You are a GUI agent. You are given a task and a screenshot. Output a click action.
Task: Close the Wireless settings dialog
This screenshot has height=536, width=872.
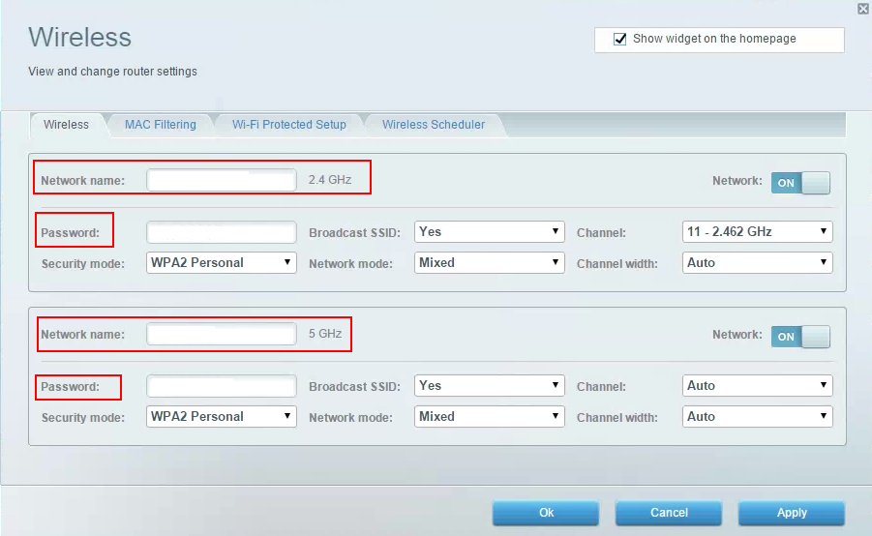tap(862, 9)
